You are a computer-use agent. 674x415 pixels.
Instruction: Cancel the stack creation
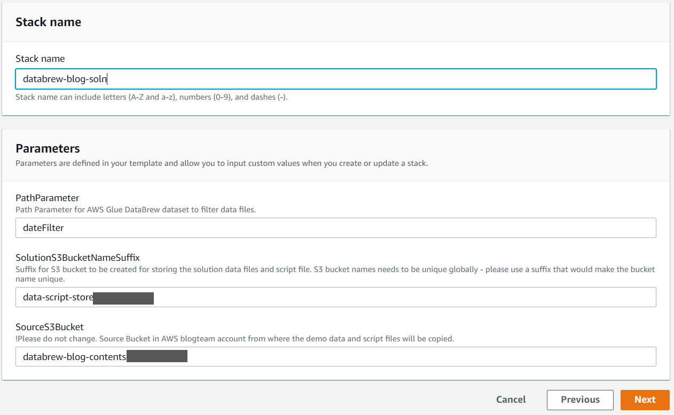coord(511,400)
